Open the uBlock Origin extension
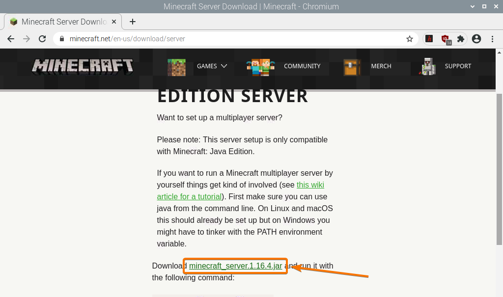This screenshot has height=297, width=503. coord(445,39)
